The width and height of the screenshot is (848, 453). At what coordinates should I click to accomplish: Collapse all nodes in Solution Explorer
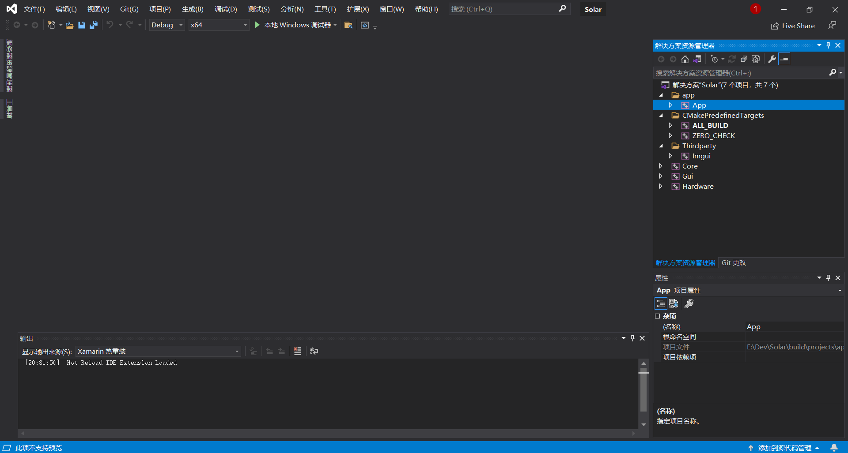(x=744, y=59)
